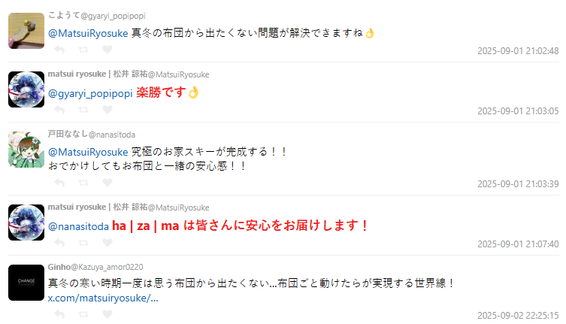Screen dimensions: 566x324
Task: Like the ha | za | ma reply tweet
Action: point(107,243)
